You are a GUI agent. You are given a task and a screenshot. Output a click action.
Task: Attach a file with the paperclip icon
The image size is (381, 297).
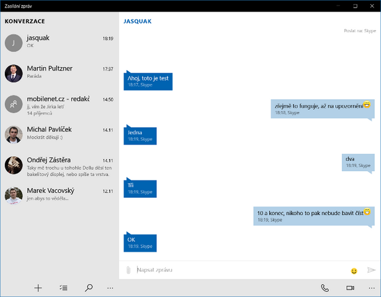[128, 270]
